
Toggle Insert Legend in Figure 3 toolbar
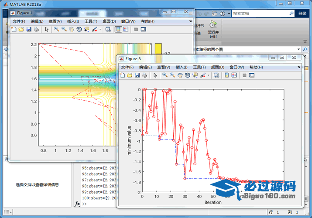234,75
